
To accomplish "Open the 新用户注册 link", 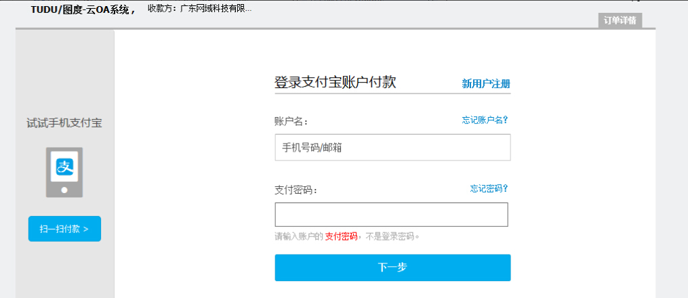I will [x=486, y=84].
